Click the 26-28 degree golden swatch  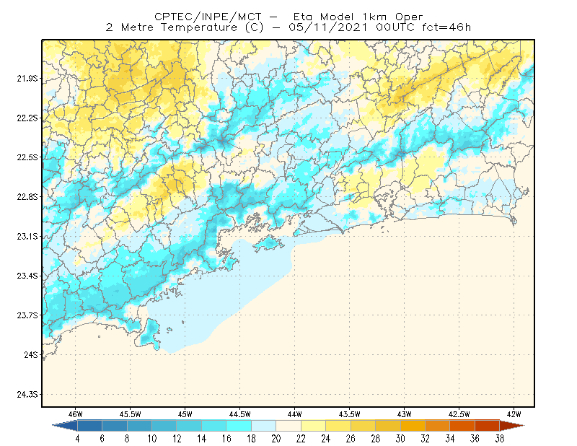click(363, 426)
